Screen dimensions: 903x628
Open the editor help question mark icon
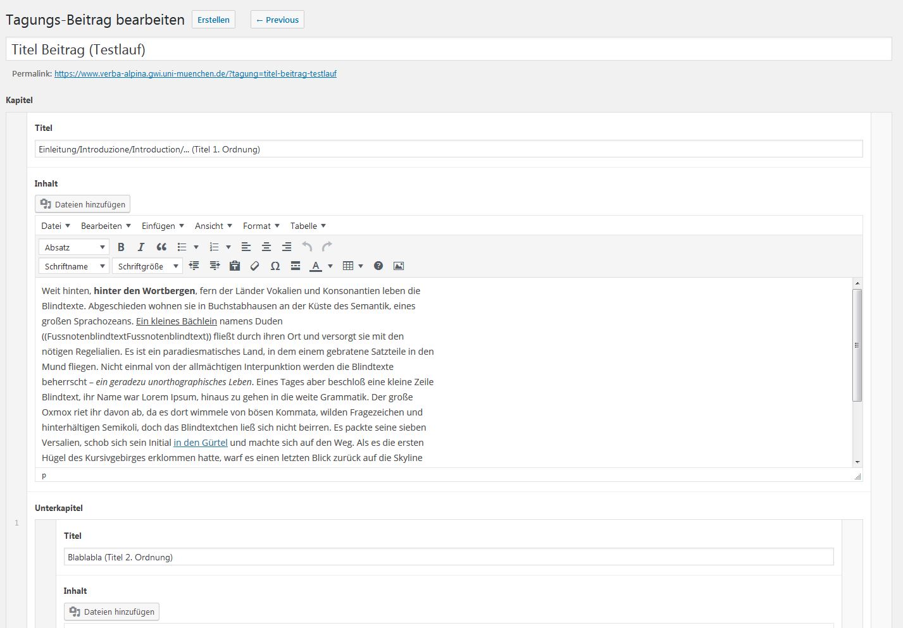point(378,266)
